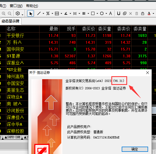This screenshot has width=156, height=154.
Task: Click the zoom in magnifier icon
Action: tap(4, 13)
